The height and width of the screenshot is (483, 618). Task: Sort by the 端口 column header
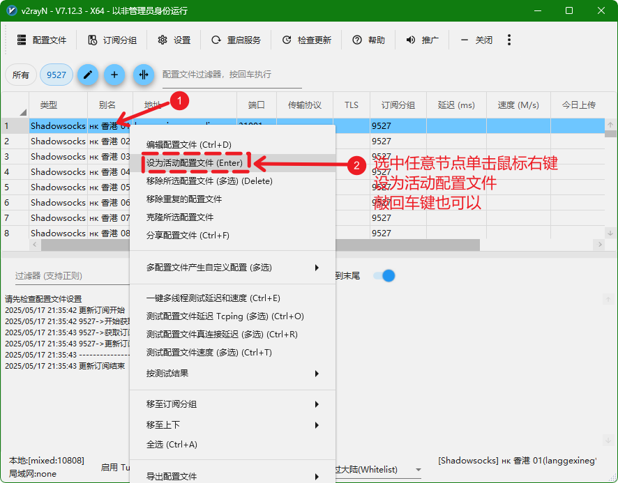256,105
